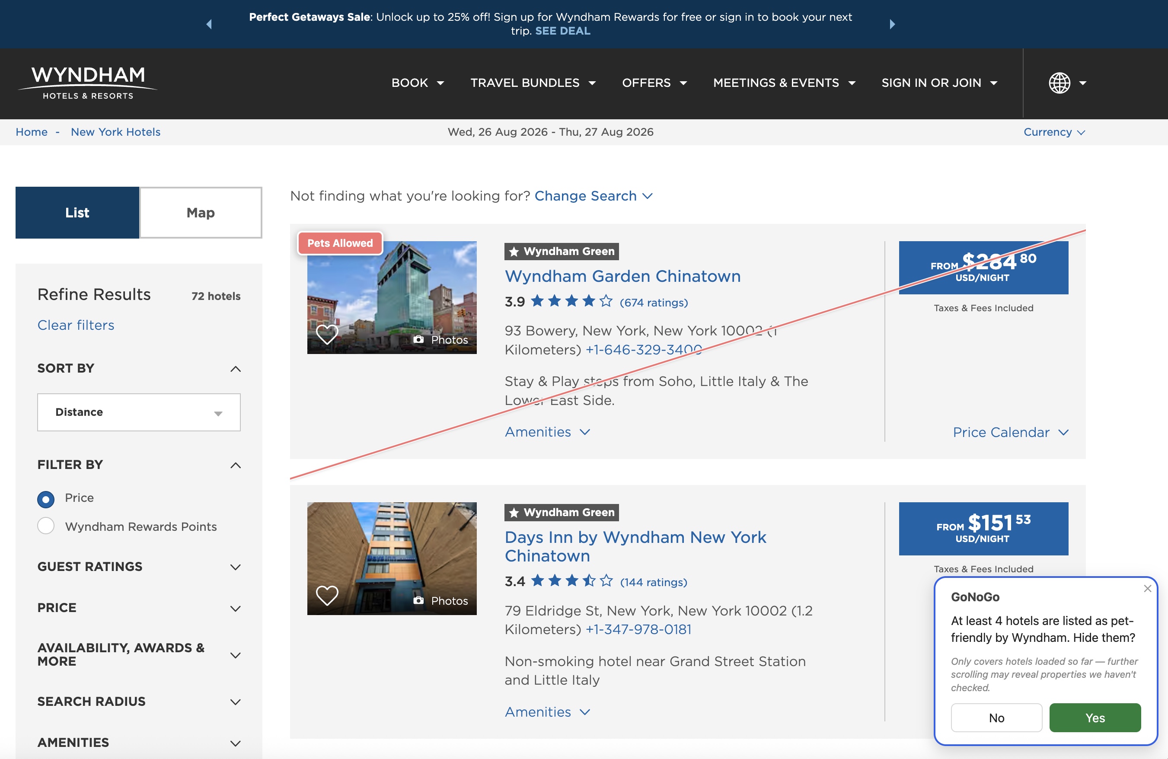
Task: View 674 ratings for Wyndham Garden
Action: [x=654, y=303]
